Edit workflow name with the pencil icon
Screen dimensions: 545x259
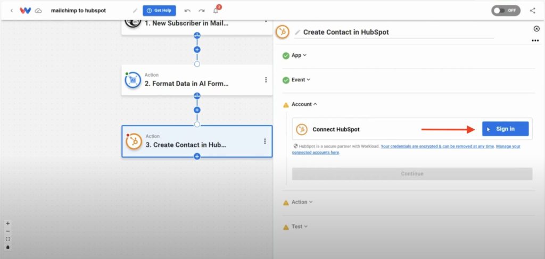pos(135,11)
